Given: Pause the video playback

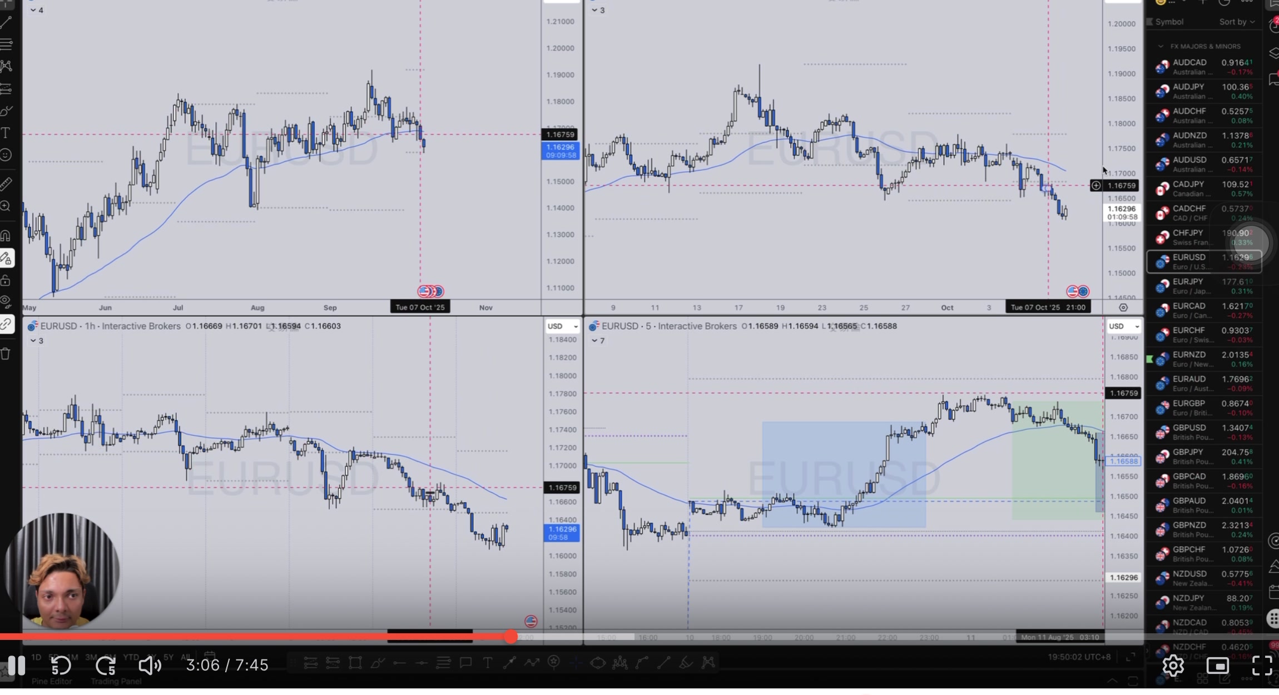Looking at the screenshot, I should (16, 665).
